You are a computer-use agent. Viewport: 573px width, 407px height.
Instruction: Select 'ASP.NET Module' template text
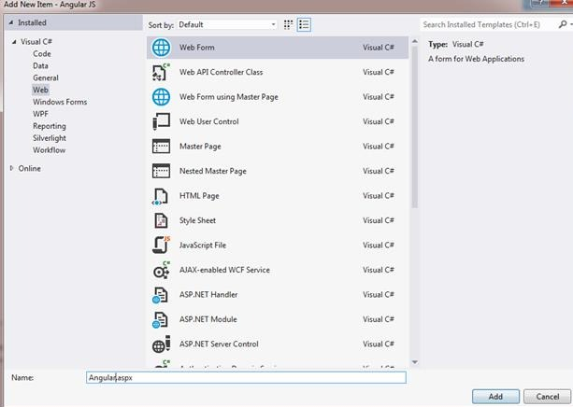(208, 319)
